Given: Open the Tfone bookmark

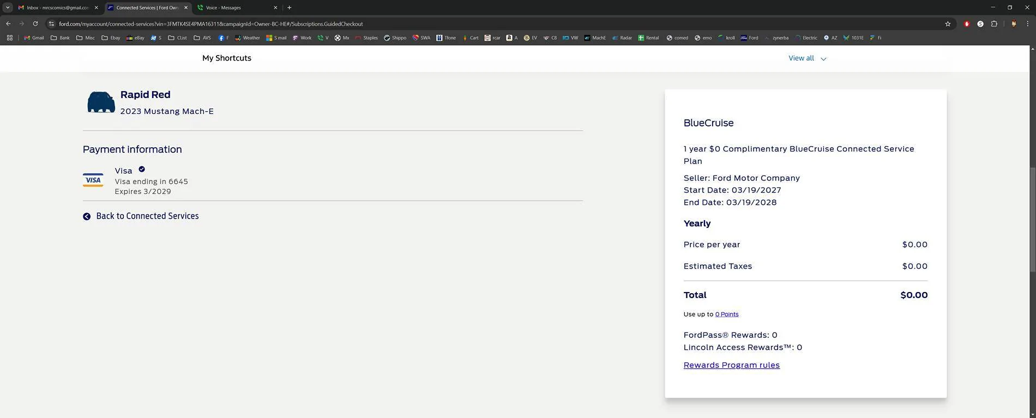Looking at the screenshot, I should (446, 38).
